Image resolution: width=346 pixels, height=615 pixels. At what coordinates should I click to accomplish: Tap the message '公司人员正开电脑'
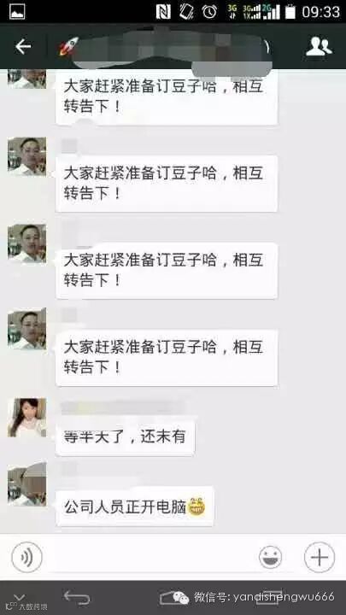click(135, 507)
